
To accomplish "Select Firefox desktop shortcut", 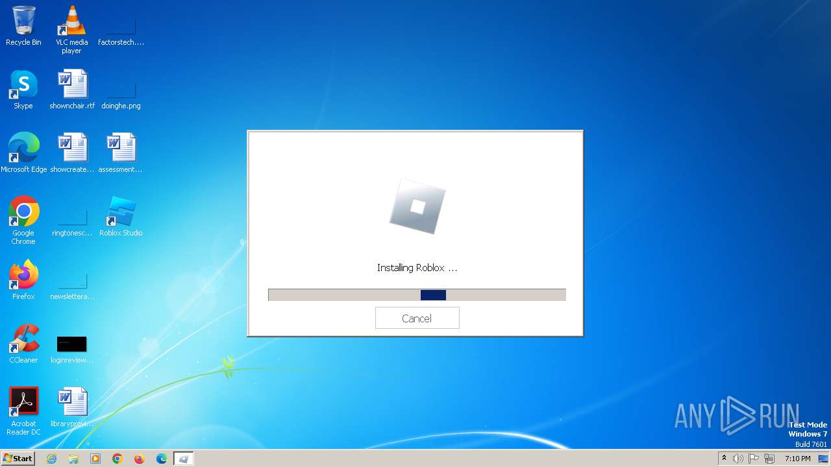I will (23, 280).
